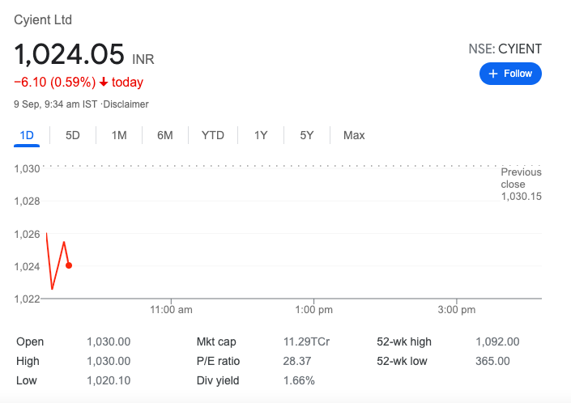Click the 52-wk high value 1,092.00
Screen dimensions: 571x403
[x=497, y=341]
